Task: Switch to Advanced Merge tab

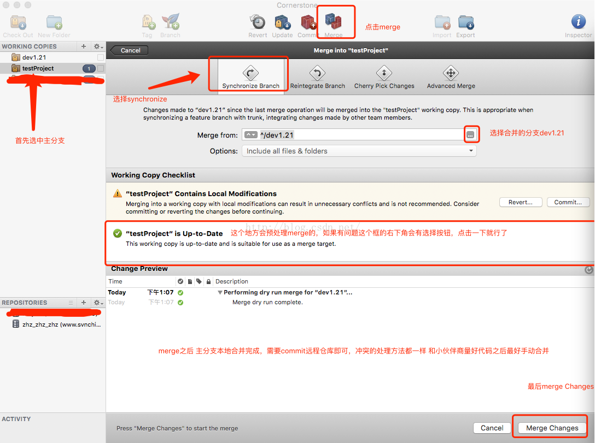Action: (451, 78)
